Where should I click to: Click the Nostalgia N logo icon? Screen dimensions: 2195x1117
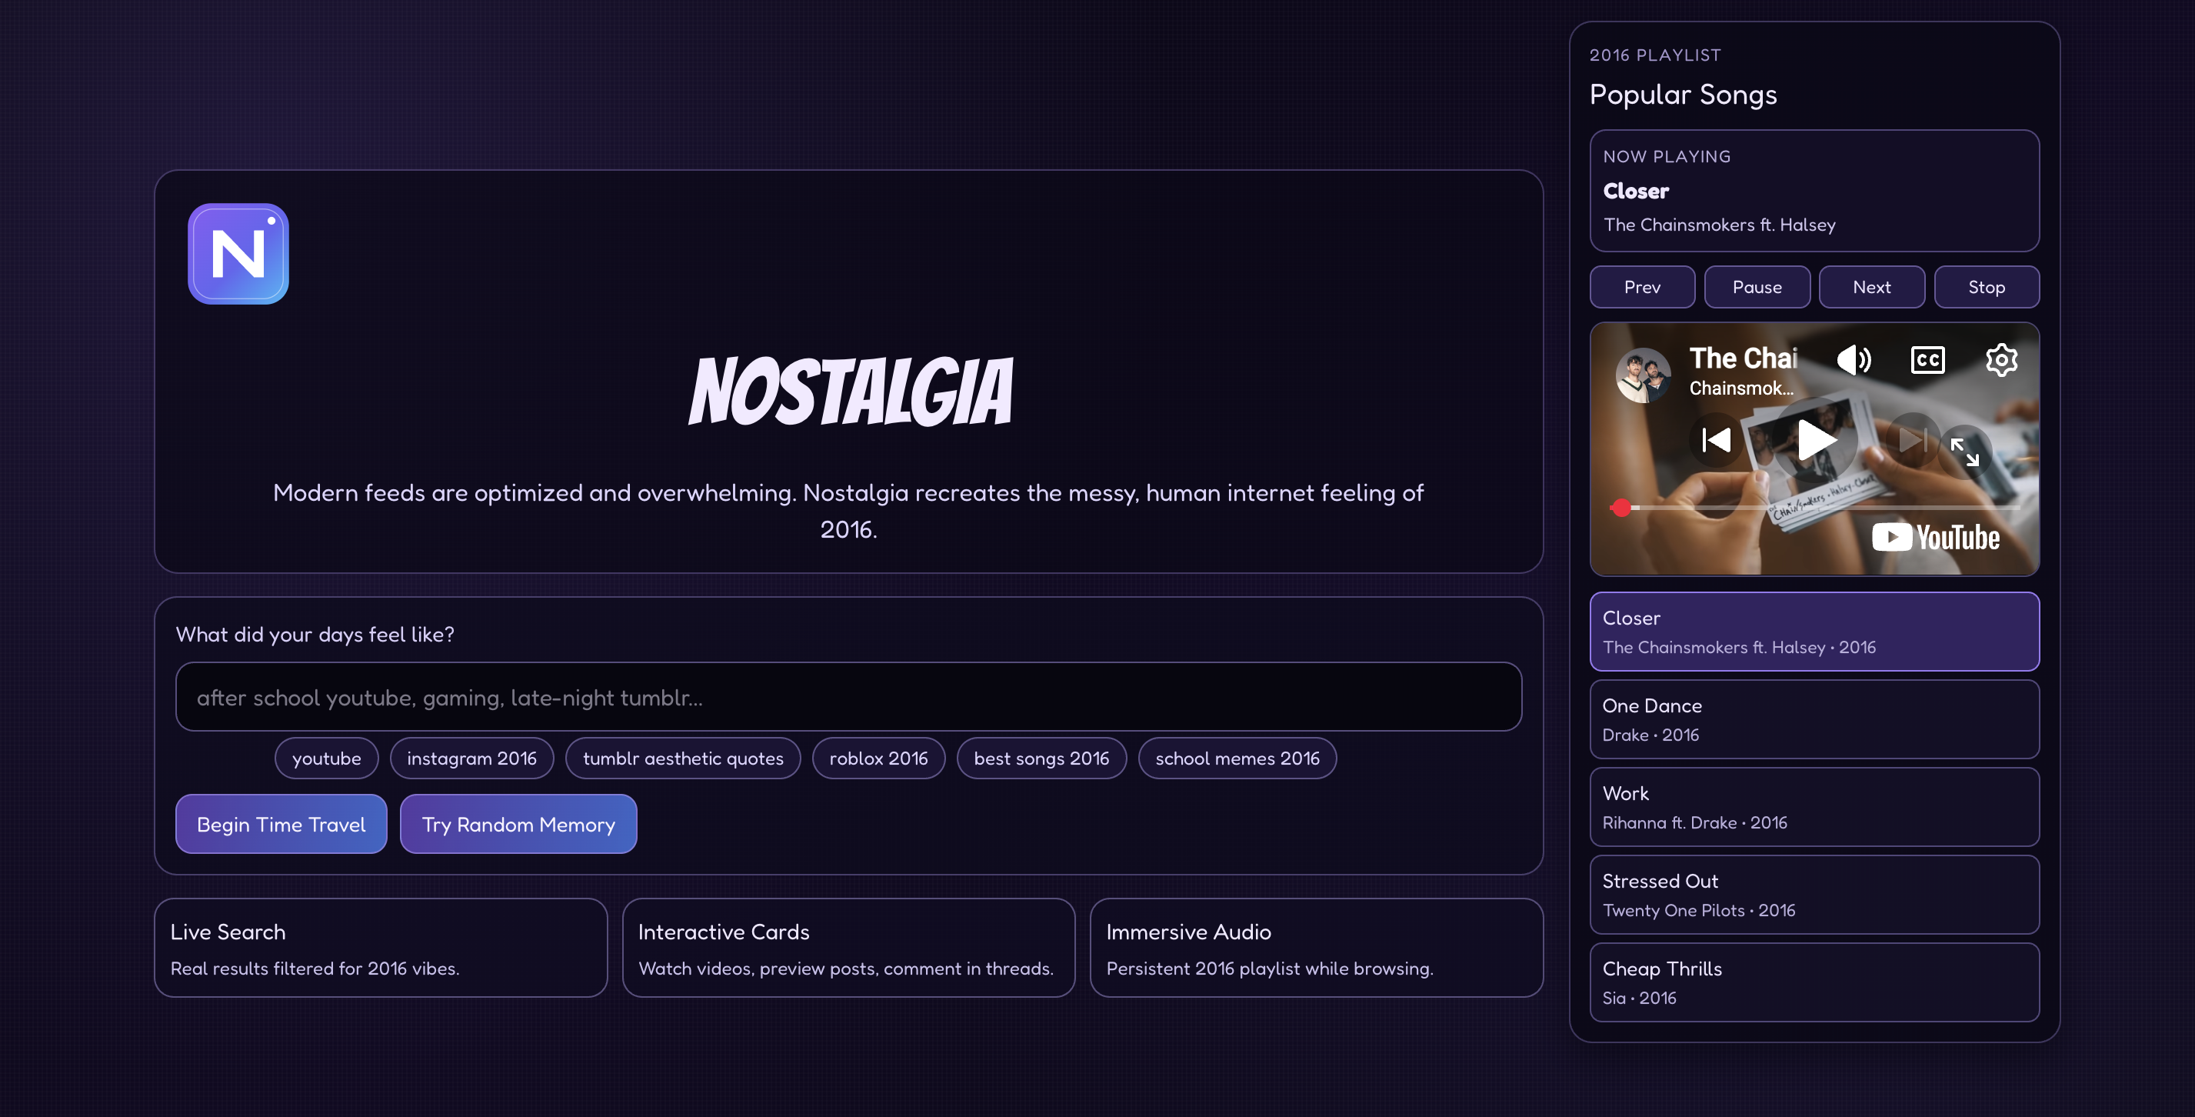click(x=238, y=253)
